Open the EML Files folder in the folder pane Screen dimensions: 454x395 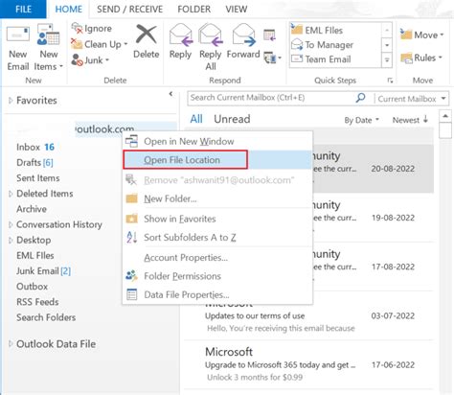pos(35,256)
